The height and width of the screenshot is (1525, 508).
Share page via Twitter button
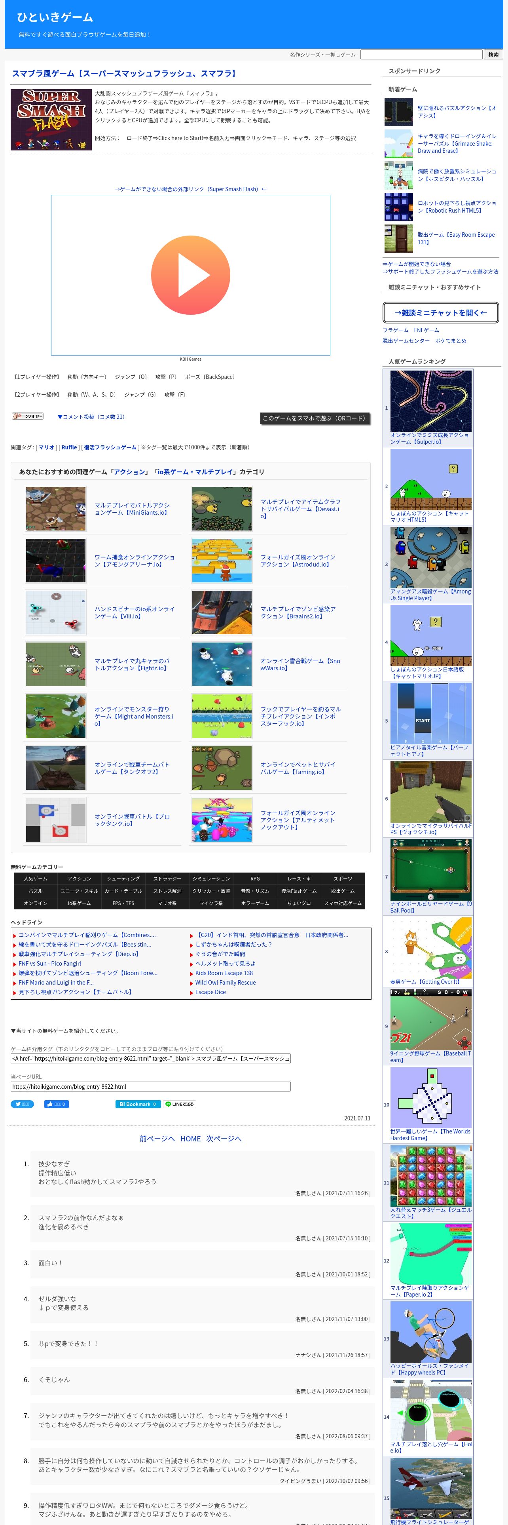[22, 1104]
